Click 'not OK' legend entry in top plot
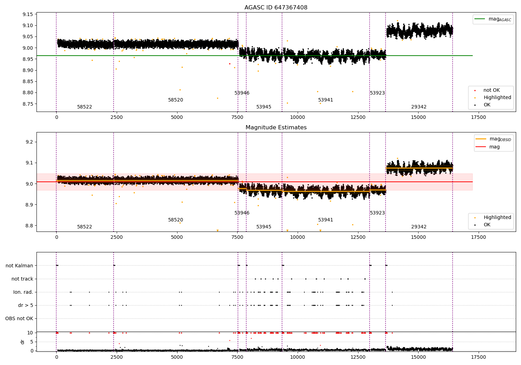This screenshot has height=365, width=521. [491, 90]
